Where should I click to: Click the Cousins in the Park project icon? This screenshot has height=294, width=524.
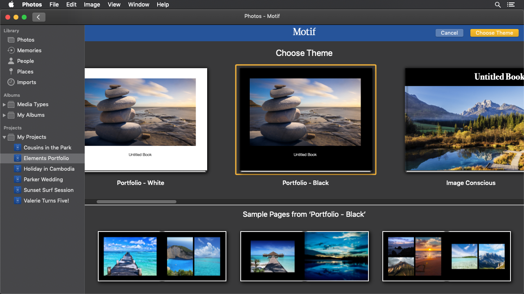tap(17, 147)
